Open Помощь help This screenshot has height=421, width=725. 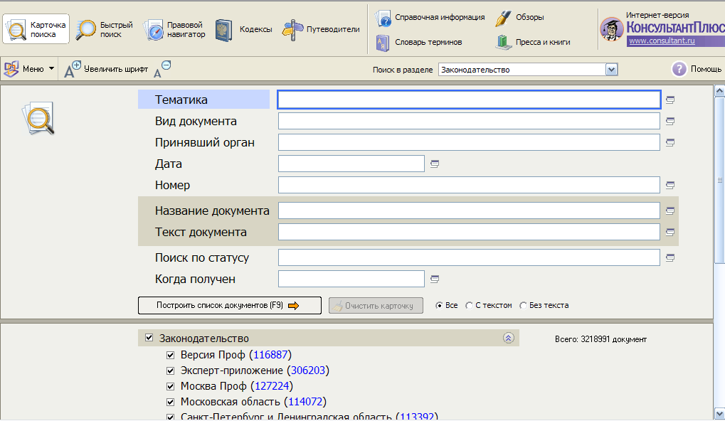pos(697,69)
